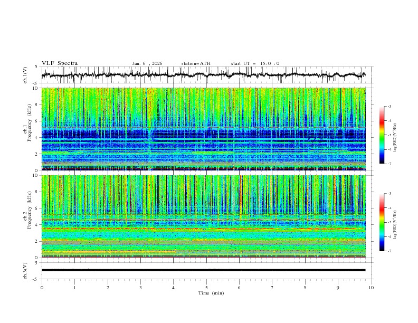Click time-axis tick label "3"

pyautogui.click(x=140, y=288)
